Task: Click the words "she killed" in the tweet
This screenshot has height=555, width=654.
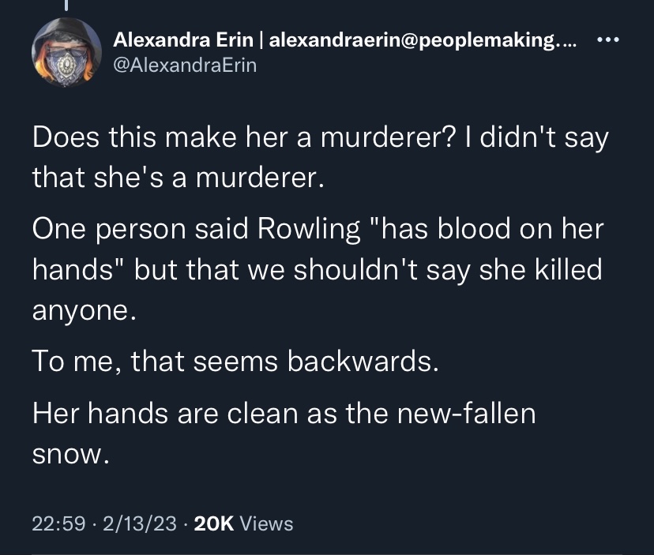Action: coord(540,269)
